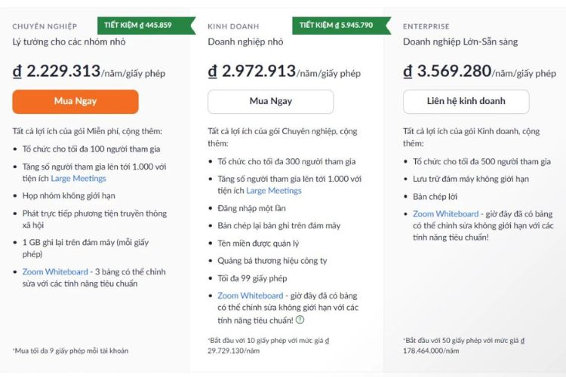Viewport: 566px width, 377px height.
Task: Select the KINH DOANH plan heading
Action: 233,26
